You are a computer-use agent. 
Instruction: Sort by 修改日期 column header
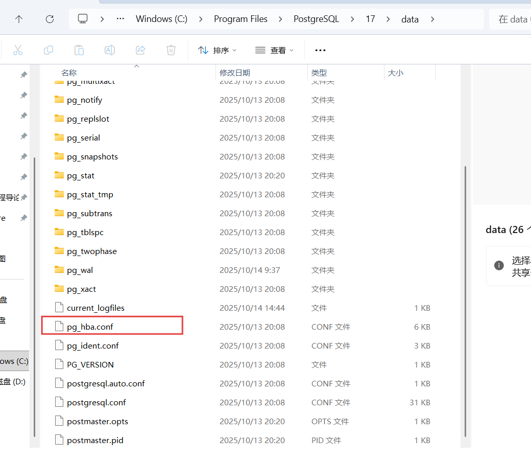tap(235, 73)
